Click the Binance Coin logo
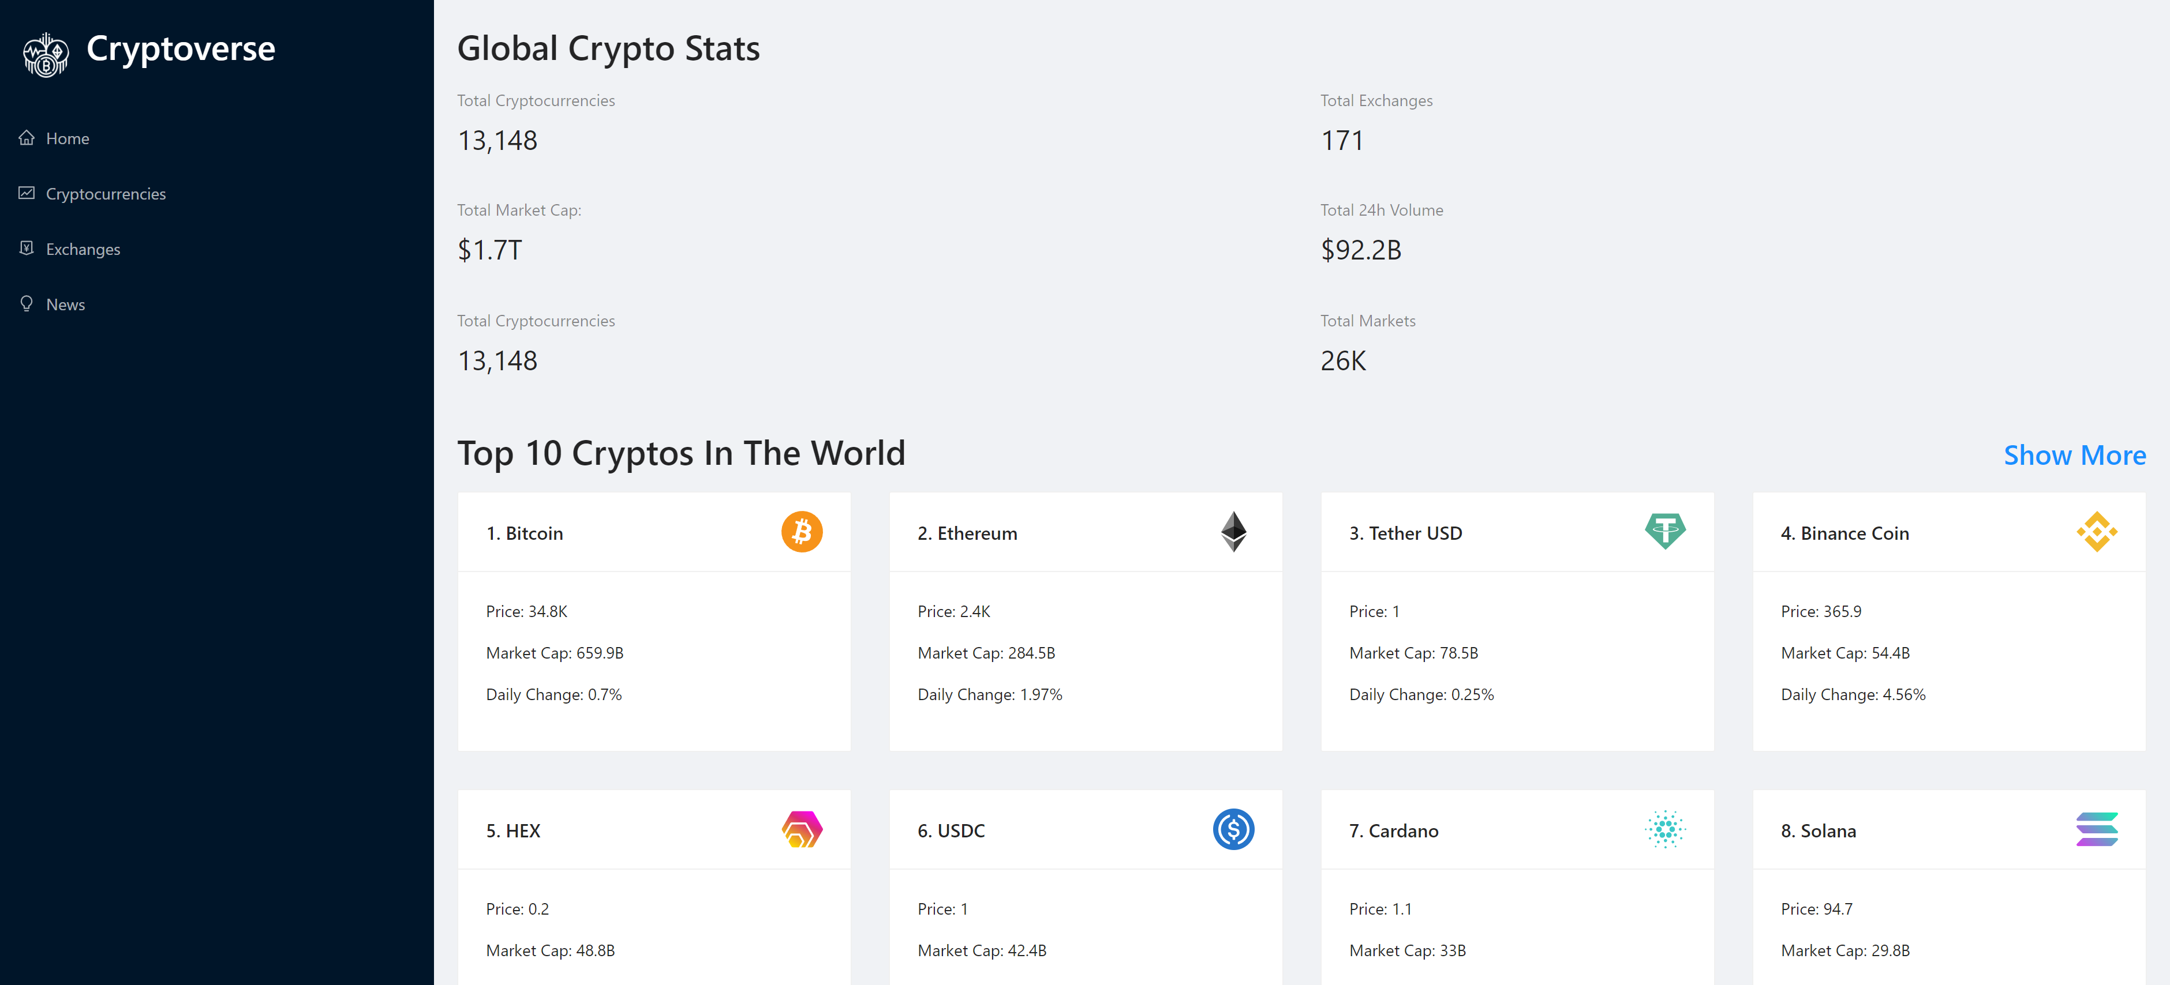2170x985 pixels. [2097, 532]
